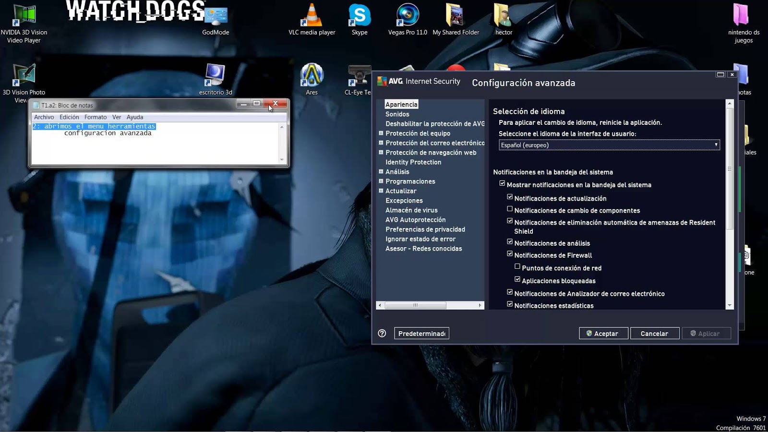Minimize the Notepad window

(243, 104)
